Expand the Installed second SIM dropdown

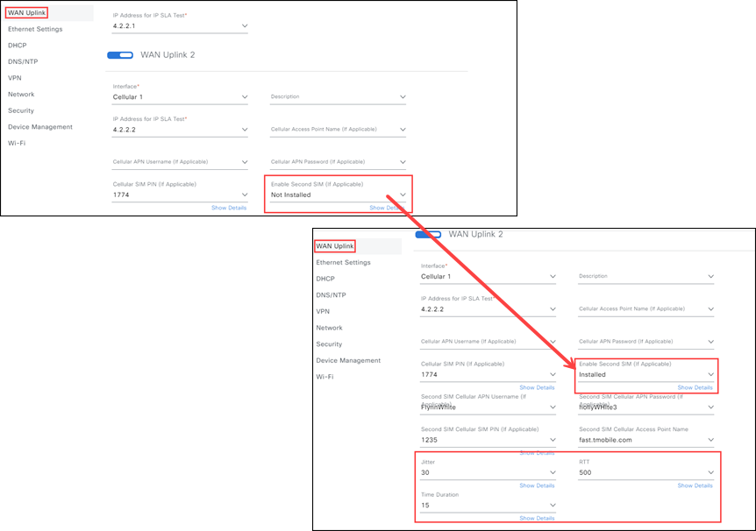[710, 374]
